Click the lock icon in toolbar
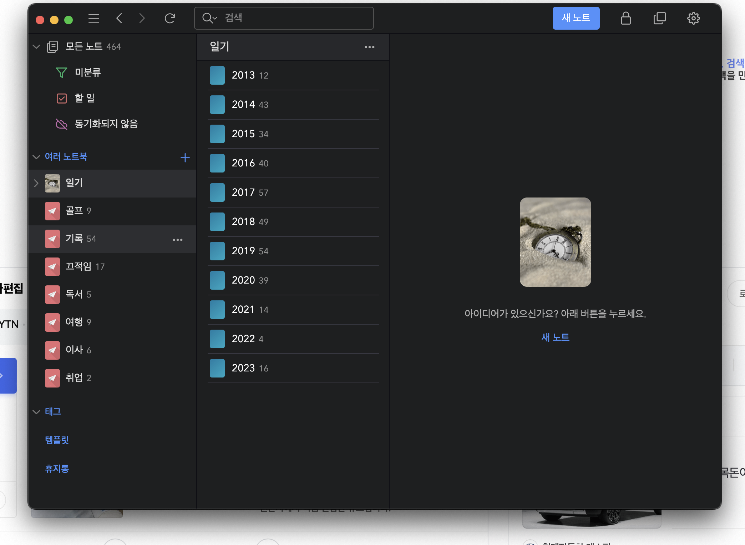Image resolution: width=745 pixels, height=545 pixels. pos(625,18)
